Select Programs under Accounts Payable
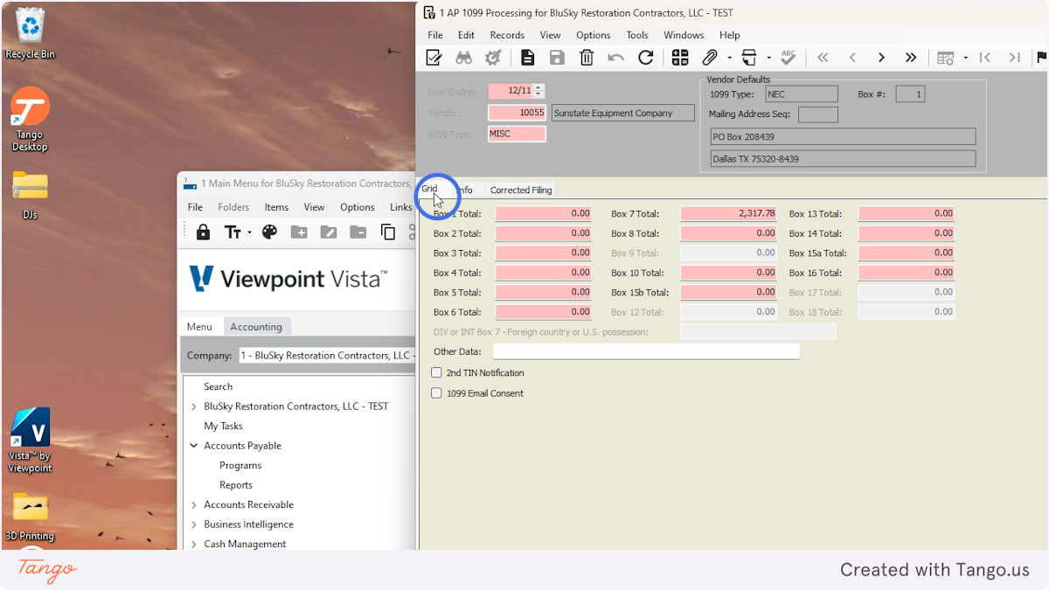Screen dimensions: 1049x590 pyautogui.click(x=240, y=466)
